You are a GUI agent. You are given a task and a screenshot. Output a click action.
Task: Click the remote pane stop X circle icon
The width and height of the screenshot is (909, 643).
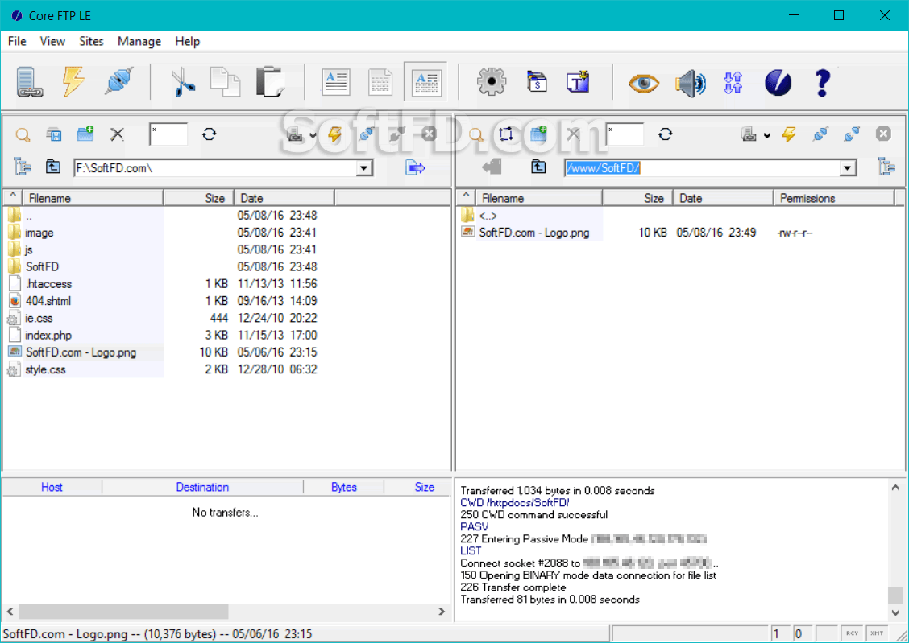tap(883, 134)
